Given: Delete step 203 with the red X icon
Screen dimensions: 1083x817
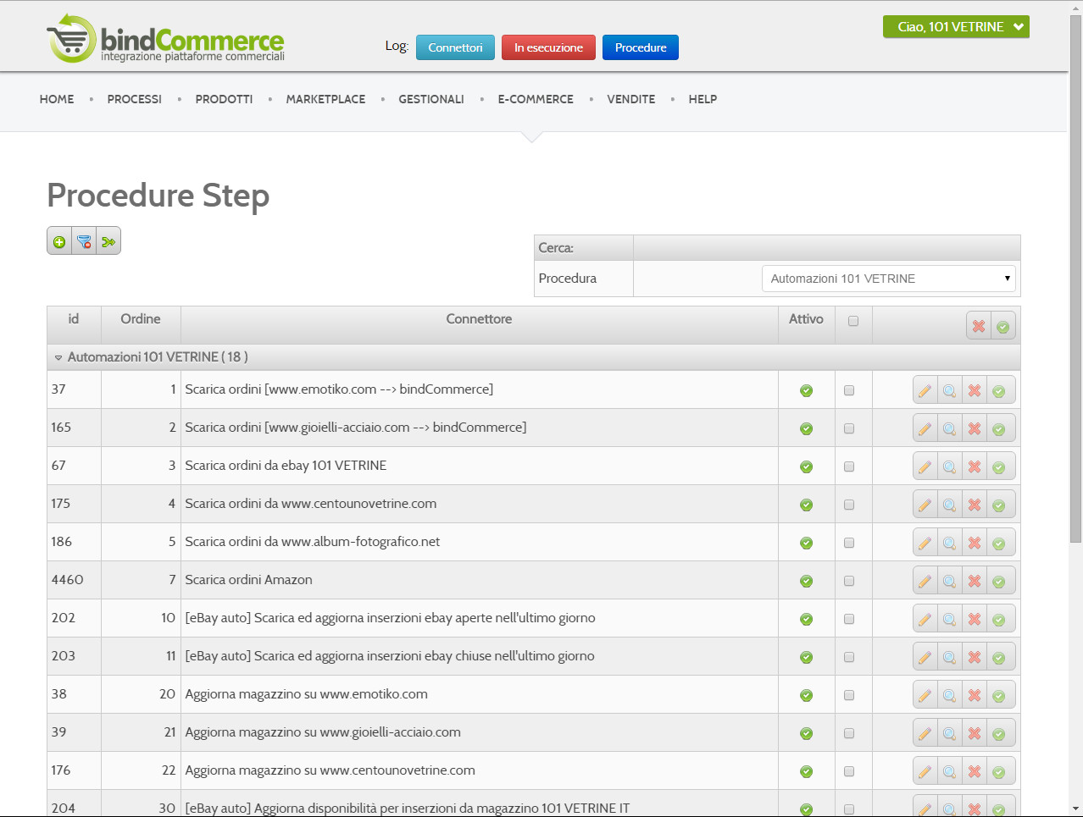Looking at the screenshot, I should (975, 657).
